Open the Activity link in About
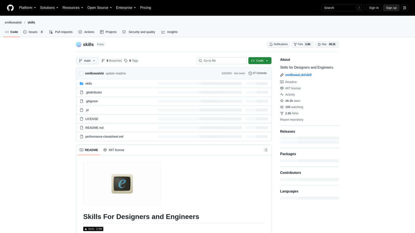Viewport: 415px width, 233px height. tap(290, 95)
